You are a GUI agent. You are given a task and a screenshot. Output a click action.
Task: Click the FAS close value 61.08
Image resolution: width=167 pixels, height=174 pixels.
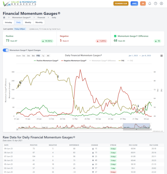[133, 157]
